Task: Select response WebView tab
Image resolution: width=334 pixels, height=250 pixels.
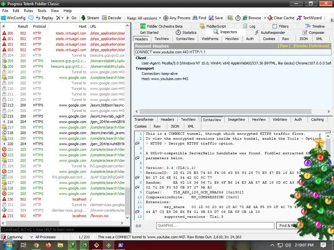Action: click(x=280, y=119)
